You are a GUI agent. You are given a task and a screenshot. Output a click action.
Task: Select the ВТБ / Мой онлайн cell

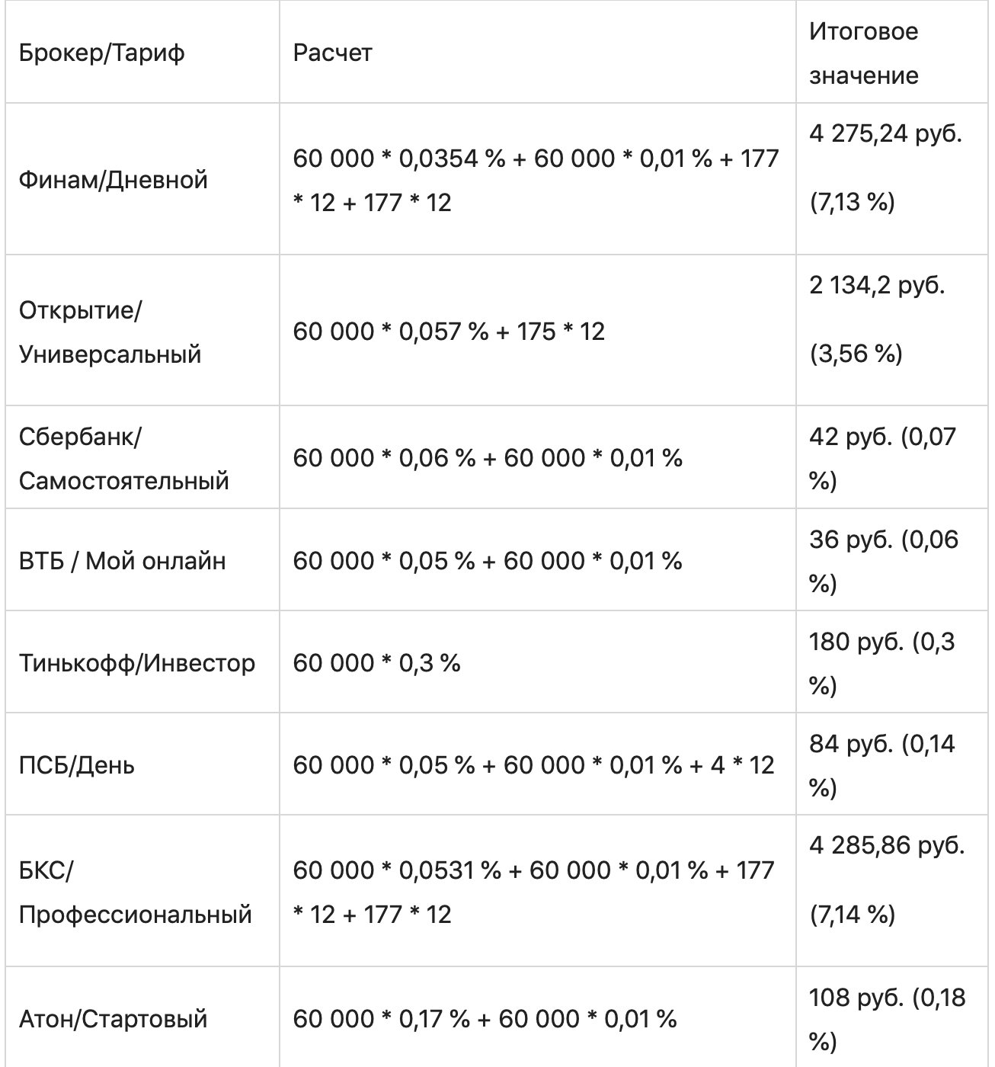[x=122, y=561]
